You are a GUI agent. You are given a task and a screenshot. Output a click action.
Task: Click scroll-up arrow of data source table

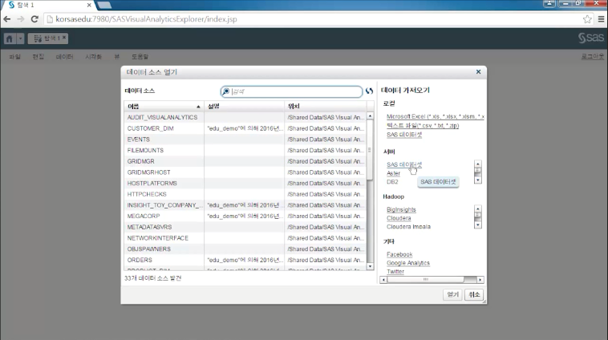pyautogui.click(x=370, y=116)
